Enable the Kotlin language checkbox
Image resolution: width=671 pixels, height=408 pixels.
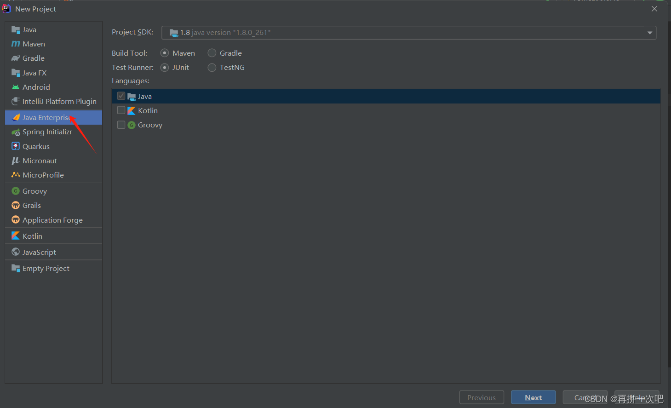point(121,110)
